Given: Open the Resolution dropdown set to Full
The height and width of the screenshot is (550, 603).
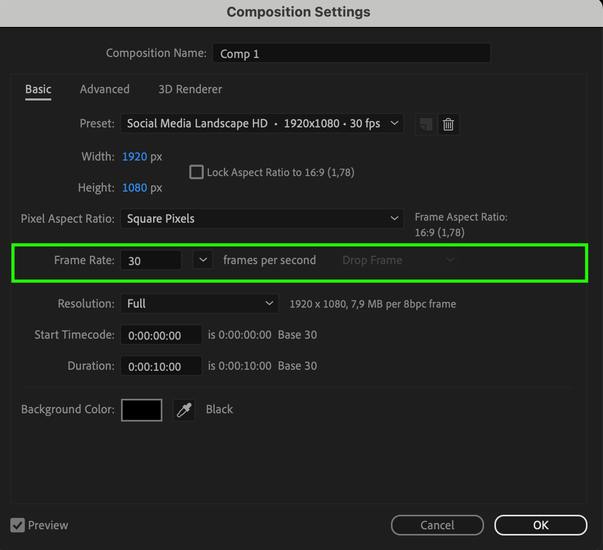Looking at the screenshot, I should pos(199,303).
